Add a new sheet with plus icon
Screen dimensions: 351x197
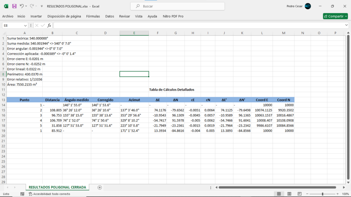pyautogui.click(x=100, y=187)
